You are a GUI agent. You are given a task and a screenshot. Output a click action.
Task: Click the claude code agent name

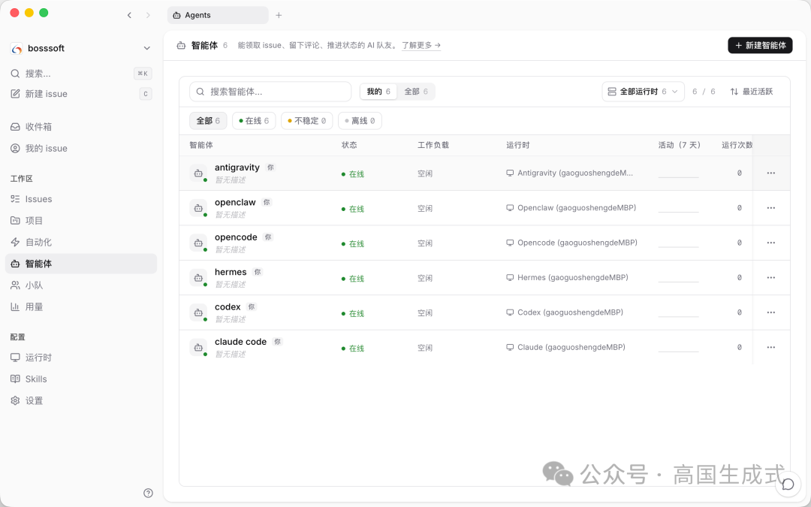click(240, 342)
